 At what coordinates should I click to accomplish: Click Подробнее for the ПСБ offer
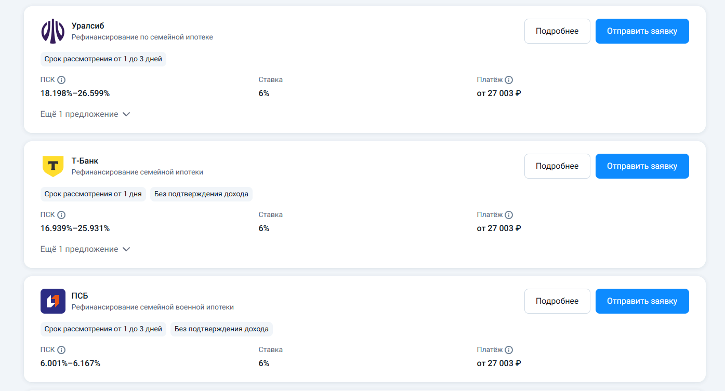[x=557, y=301]
